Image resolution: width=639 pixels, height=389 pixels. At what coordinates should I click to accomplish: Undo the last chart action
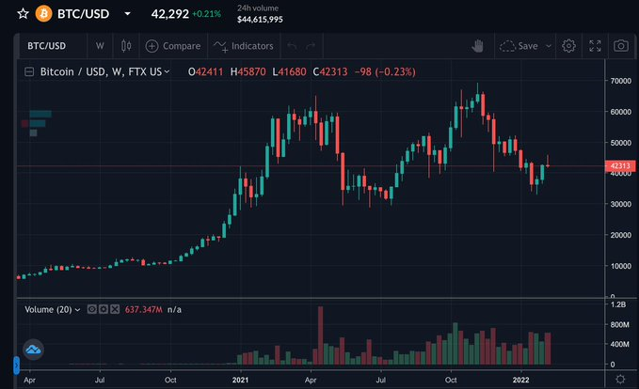pyautogui.click(x=292, y=45)
